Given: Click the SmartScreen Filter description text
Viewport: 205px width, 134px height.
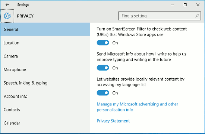Looking at the screenshot, I should 142,32.
